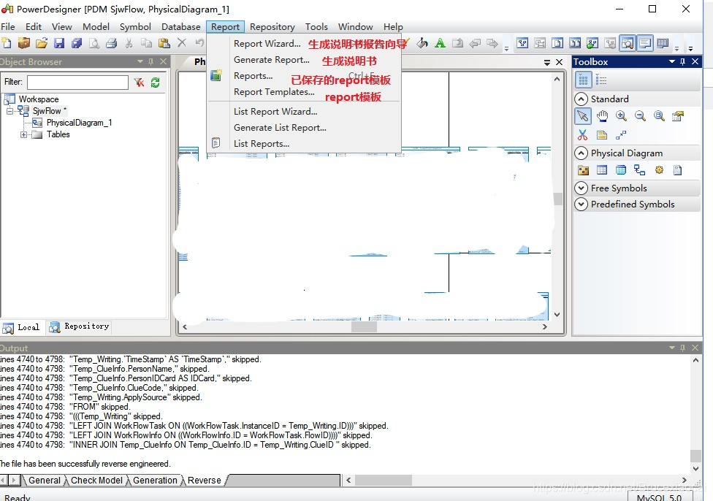Collapse the SjwFlow model tree node

pyautogui.click(x=9, y=111)
